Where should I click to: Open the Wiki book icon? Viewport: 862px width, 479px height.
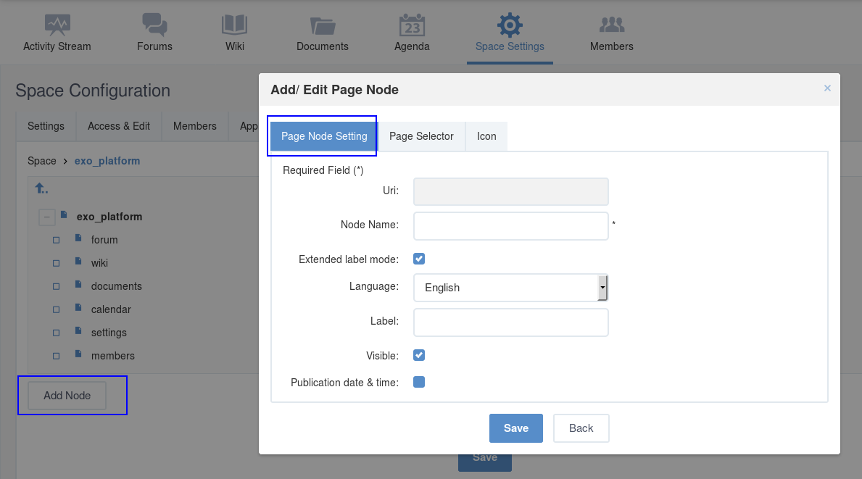pos(235,25)
